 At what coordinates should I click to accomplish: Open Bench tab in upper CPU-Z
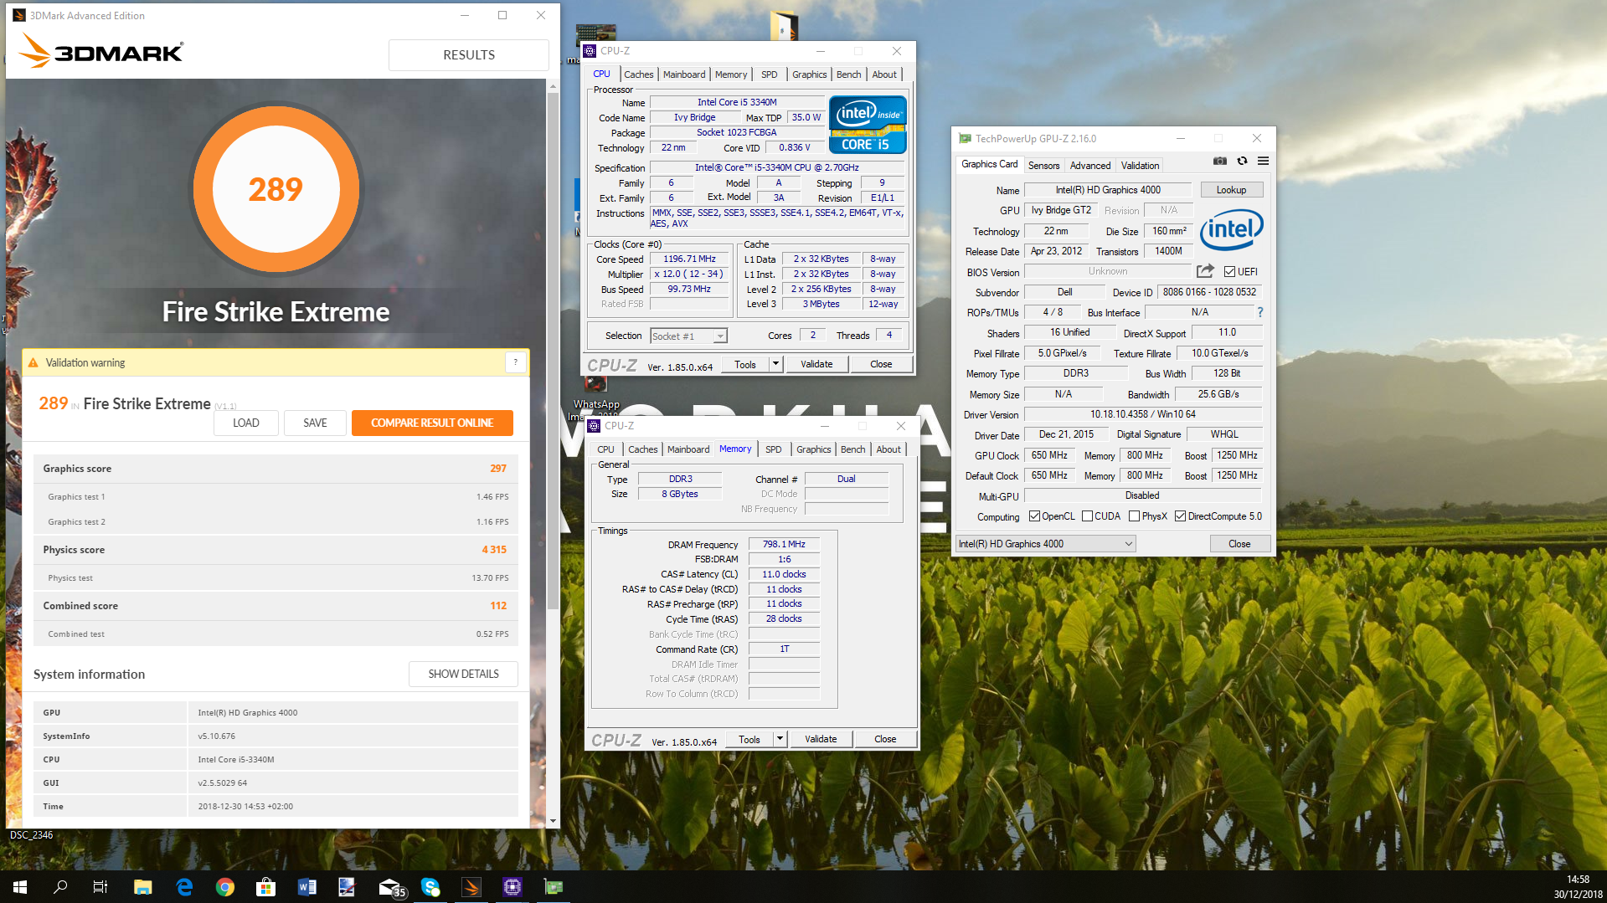pos(848,74)
